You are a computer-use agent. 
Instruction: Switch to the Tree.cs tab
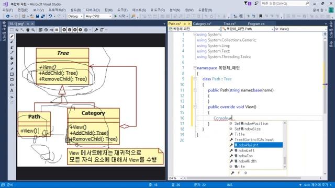(x=229, y=23)
